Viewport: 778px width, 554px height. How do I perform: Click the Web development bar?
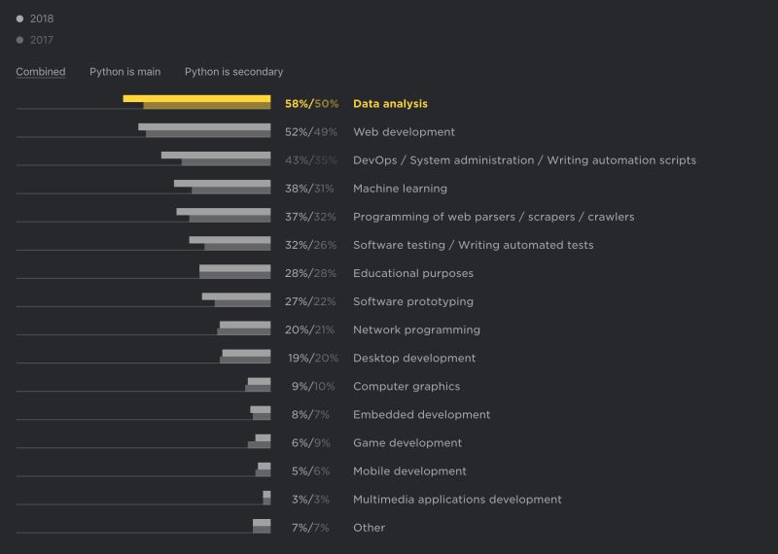(x=204, y=130)
